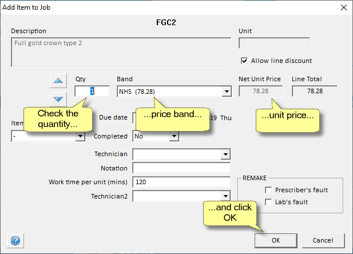Click the down arrow quantity button

[x=58, y=99]
